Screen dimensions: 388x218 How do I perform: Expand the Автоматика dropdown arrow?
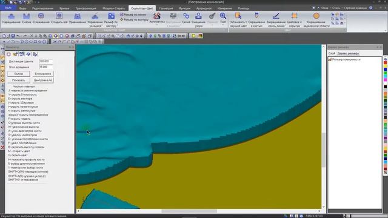click(x=157, y=25)
